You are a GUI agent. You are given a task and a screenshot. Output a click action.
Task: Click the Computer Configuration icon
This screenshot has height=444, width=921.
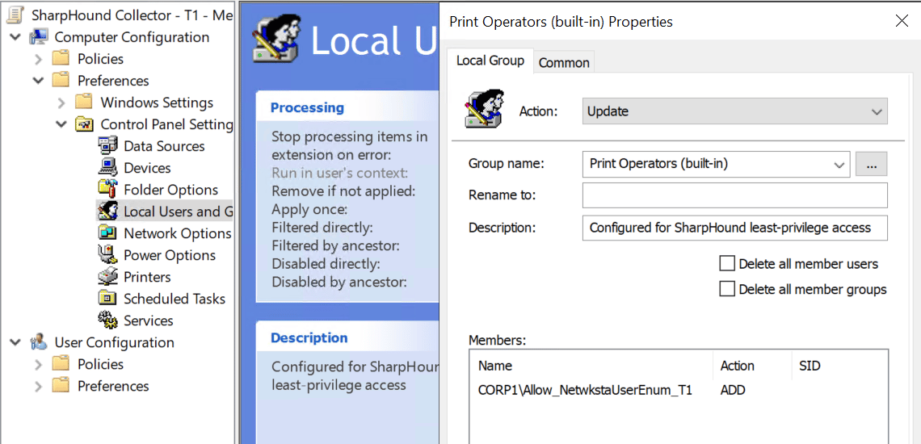[x=39, y=37]
